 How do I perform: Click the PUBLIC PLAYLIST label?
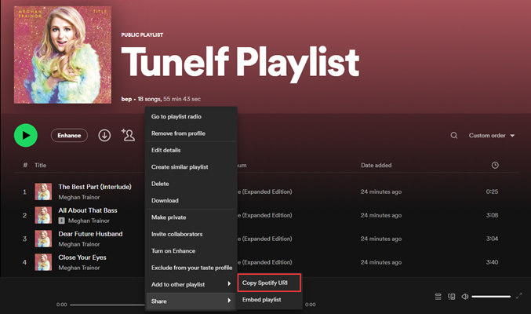click(142, 35)
